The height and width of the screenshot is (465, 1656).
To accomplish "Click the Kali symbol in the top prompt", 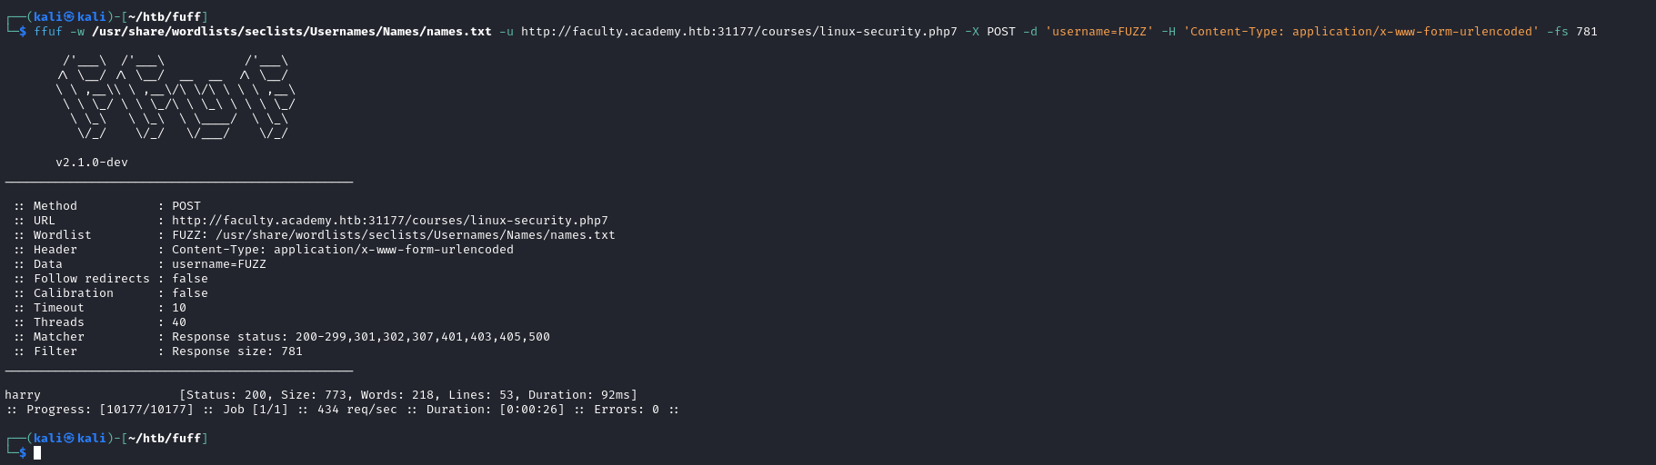I will pyautogui.click(x=69, y=17).
